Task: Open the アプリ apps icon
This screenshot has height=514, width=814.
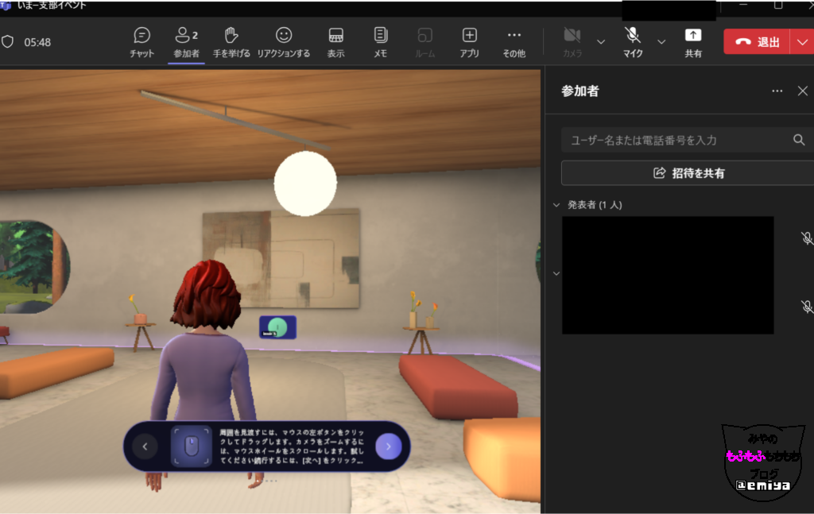Action: click(x=469, y=41)
